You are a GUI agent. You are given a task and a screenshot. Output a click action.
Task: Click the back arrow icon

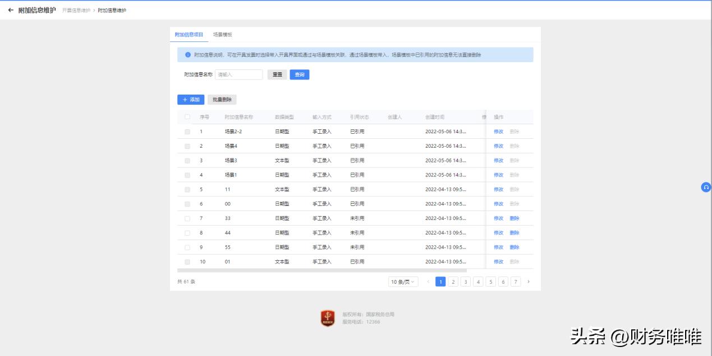(11, 10)
